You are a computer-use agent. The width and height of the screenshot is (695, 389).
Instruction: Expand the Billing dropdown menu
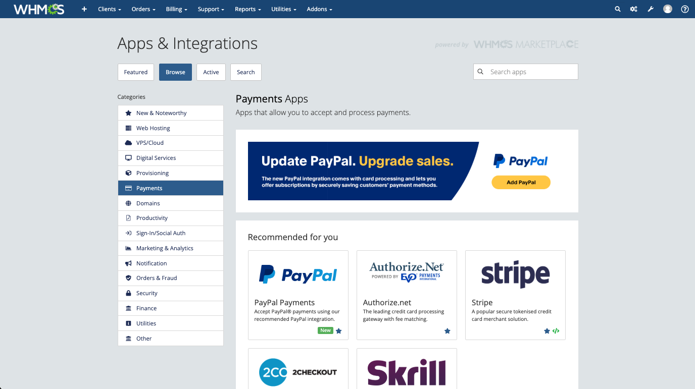pos(176,9)
